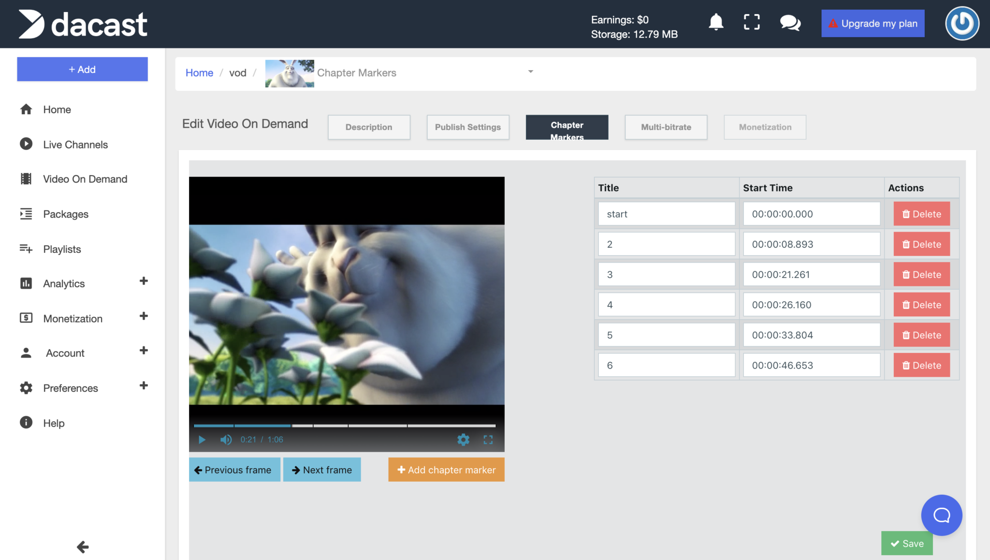Edit start time 00:00:00.000

812,214
